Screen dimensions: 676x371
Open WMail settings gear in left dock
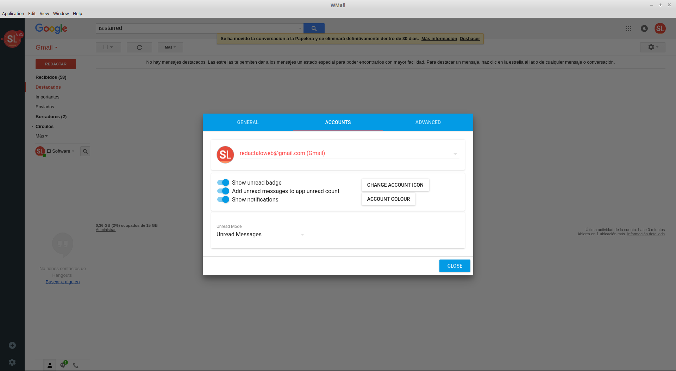[x=12, y=362]
